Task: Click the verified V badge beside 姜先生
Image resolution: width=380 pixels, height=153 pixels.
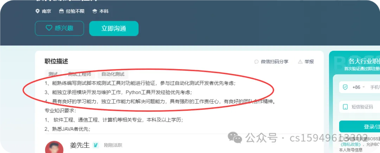Action: [96, 145]
